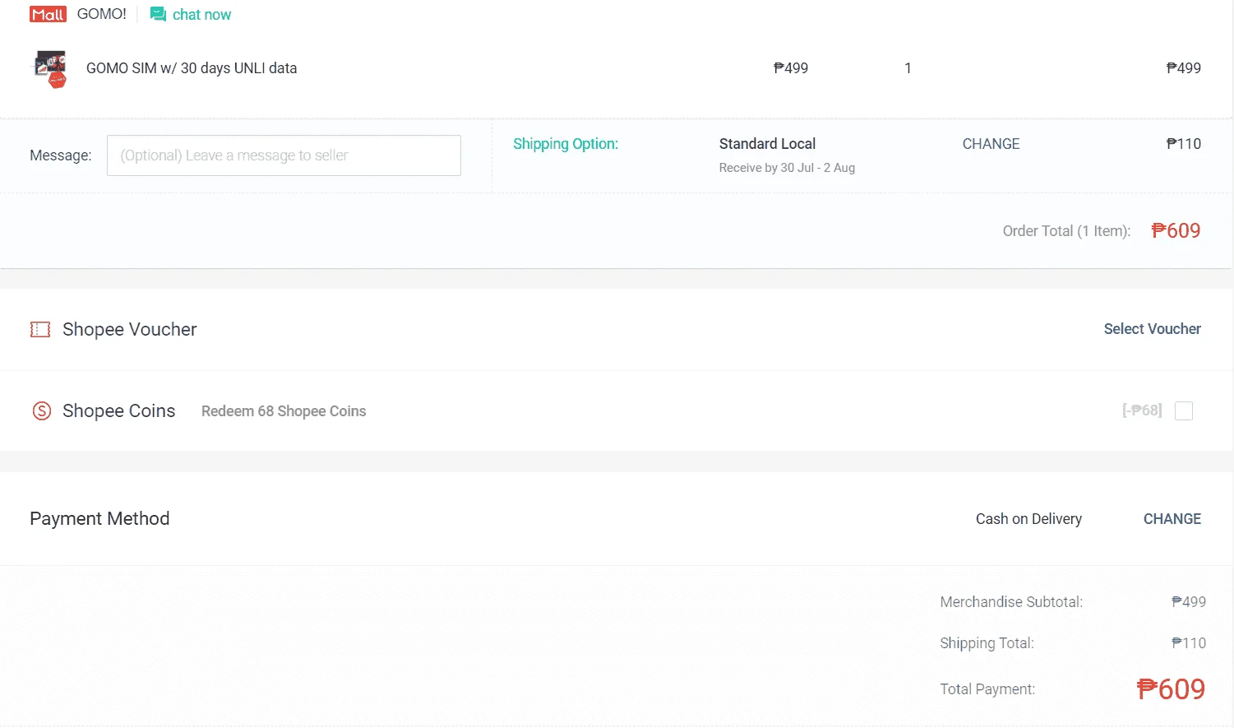Open the GOMO SIM product thumbnail
Viewport: 1234px width, 728px height.
50,69
